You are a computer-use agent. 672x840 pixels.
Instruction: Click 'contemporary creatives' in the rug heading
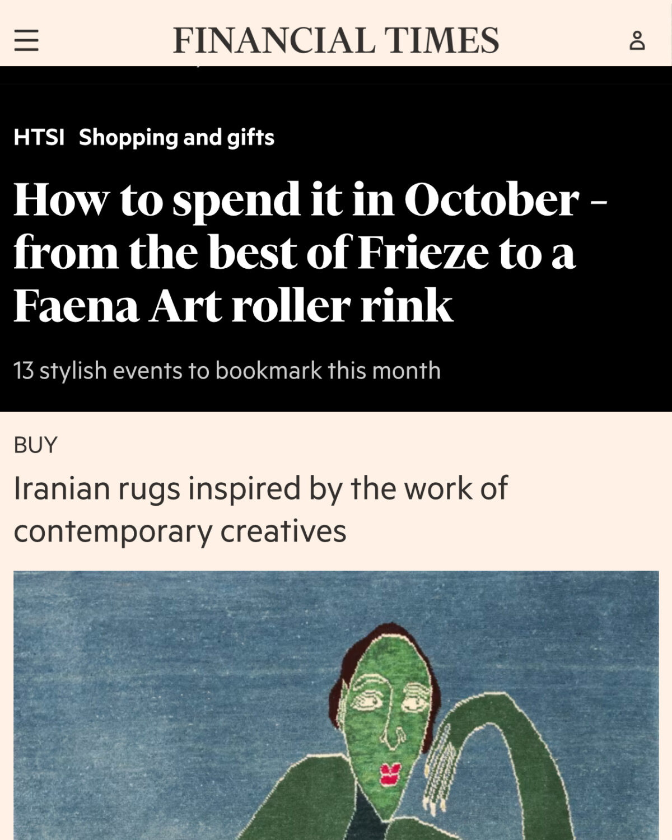pyautogui.click(x=180, y=531)
